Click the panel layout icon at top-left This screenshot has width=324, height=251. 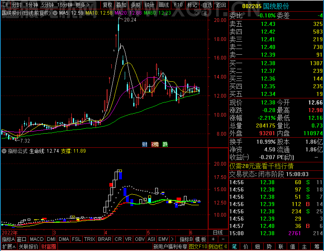click(5, 4)
